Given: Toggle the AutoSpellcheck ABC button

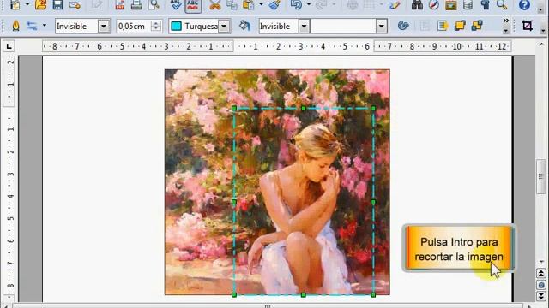Looking at the screenshot, I should click(x=193, y=5).
